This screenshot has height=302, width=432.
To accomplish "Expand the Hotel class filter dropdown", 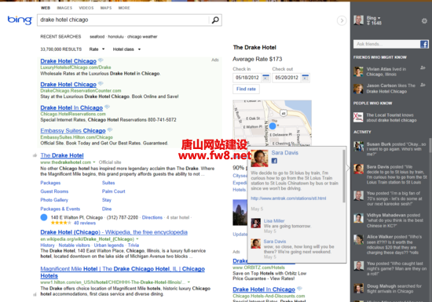I will [x=126, y=49].
